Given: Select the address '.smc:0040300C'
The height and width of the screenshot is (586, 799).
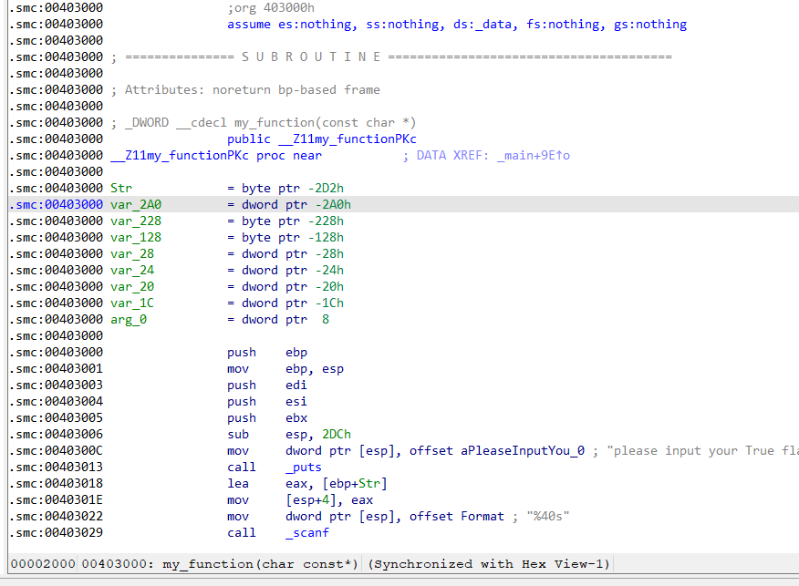Looking at the screenshot, I should coord(56,450).
